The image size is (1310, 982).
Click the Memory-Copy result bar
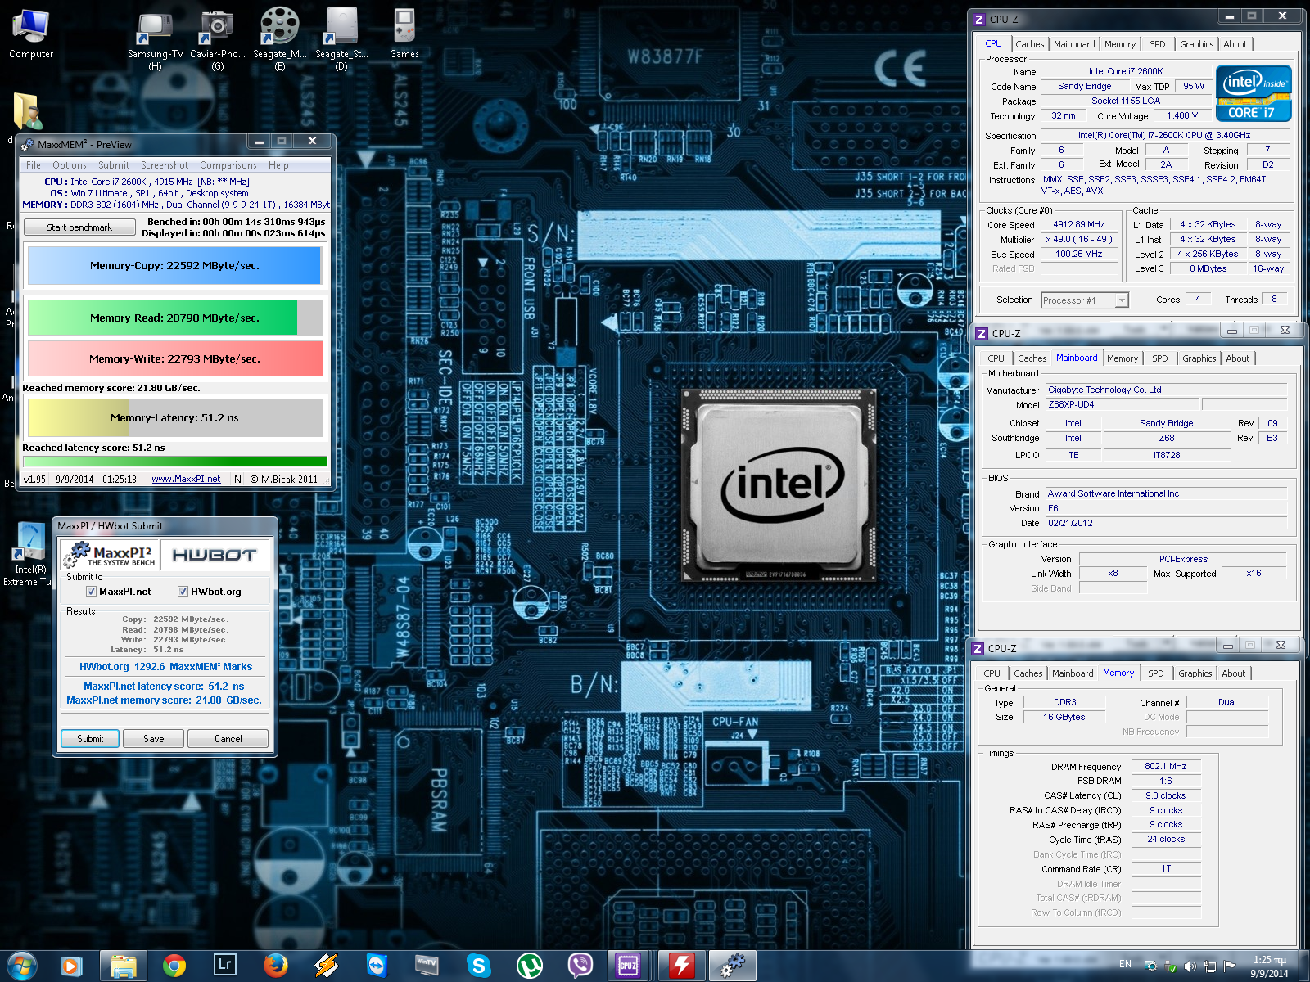pos(174,266)
